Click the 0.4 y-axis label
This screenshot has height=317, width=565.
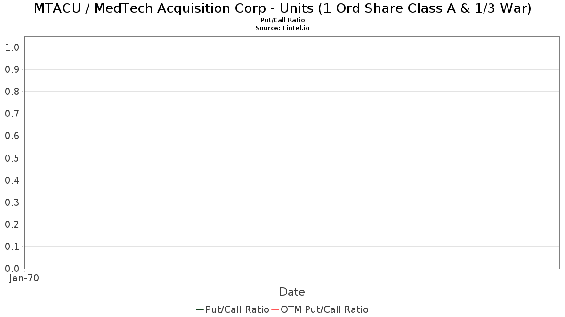tap(12, 180)
